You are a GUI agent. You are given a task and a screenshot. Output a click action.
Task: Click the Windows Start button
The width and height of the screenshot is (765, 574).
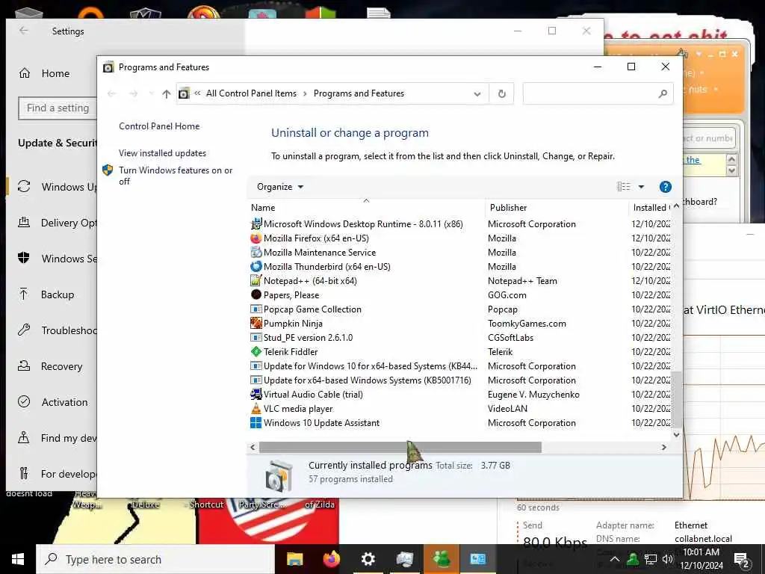coord(18,559)
